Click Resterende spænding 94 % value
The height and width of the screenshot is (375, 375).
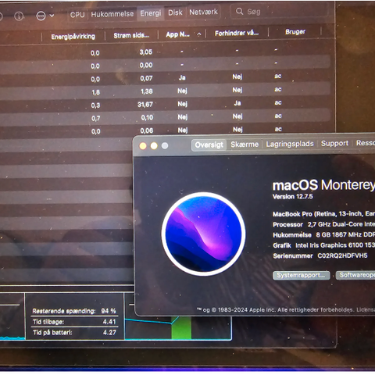click(109, 311)
